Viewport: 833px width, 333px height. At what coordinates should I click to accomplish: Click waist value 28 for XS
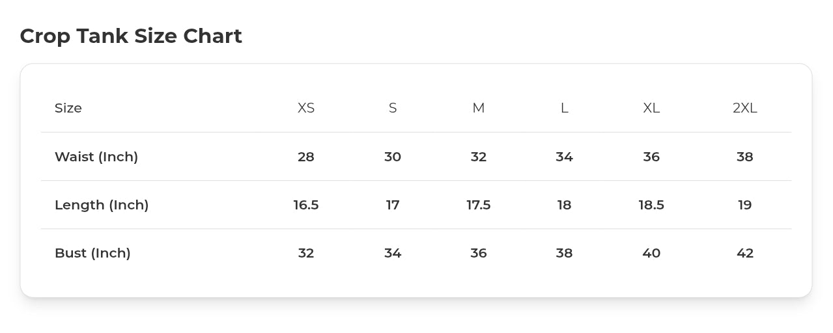[306, 157]
